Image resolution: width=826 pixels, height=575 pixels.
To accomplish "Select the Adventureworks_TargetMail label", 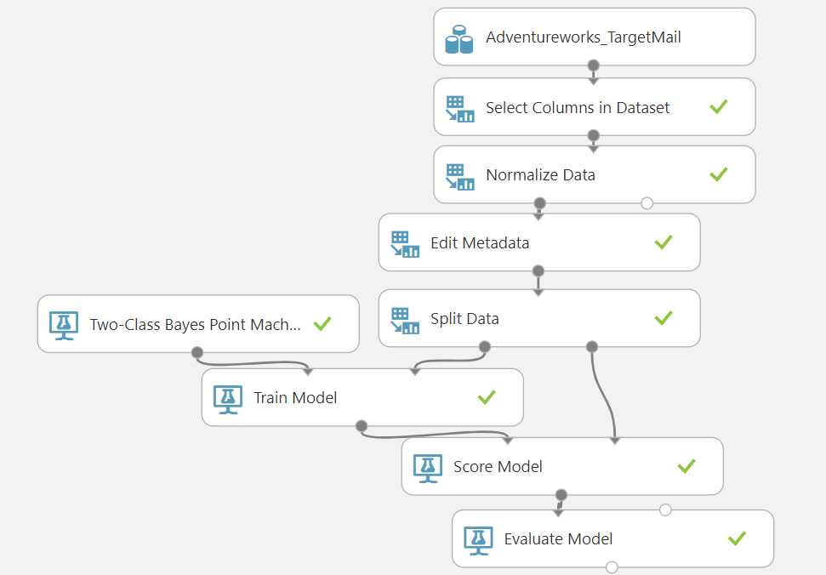I will [x=584, y=37].
